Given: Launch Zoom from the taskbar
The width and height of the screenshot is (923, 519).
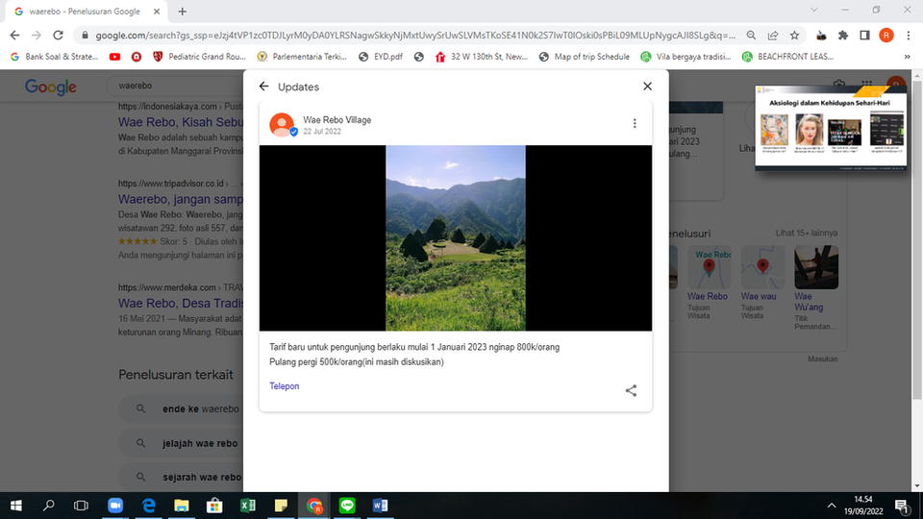Looking at the screenshot, I should click(x=115, y=506).
